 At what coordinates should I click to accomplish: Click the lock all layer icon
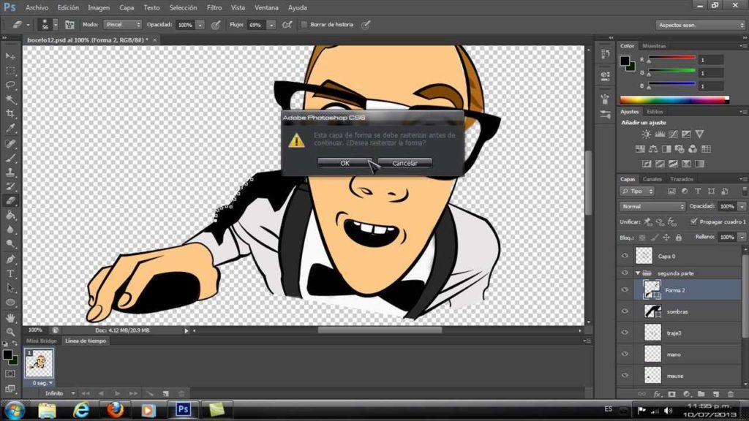[679, 238]
